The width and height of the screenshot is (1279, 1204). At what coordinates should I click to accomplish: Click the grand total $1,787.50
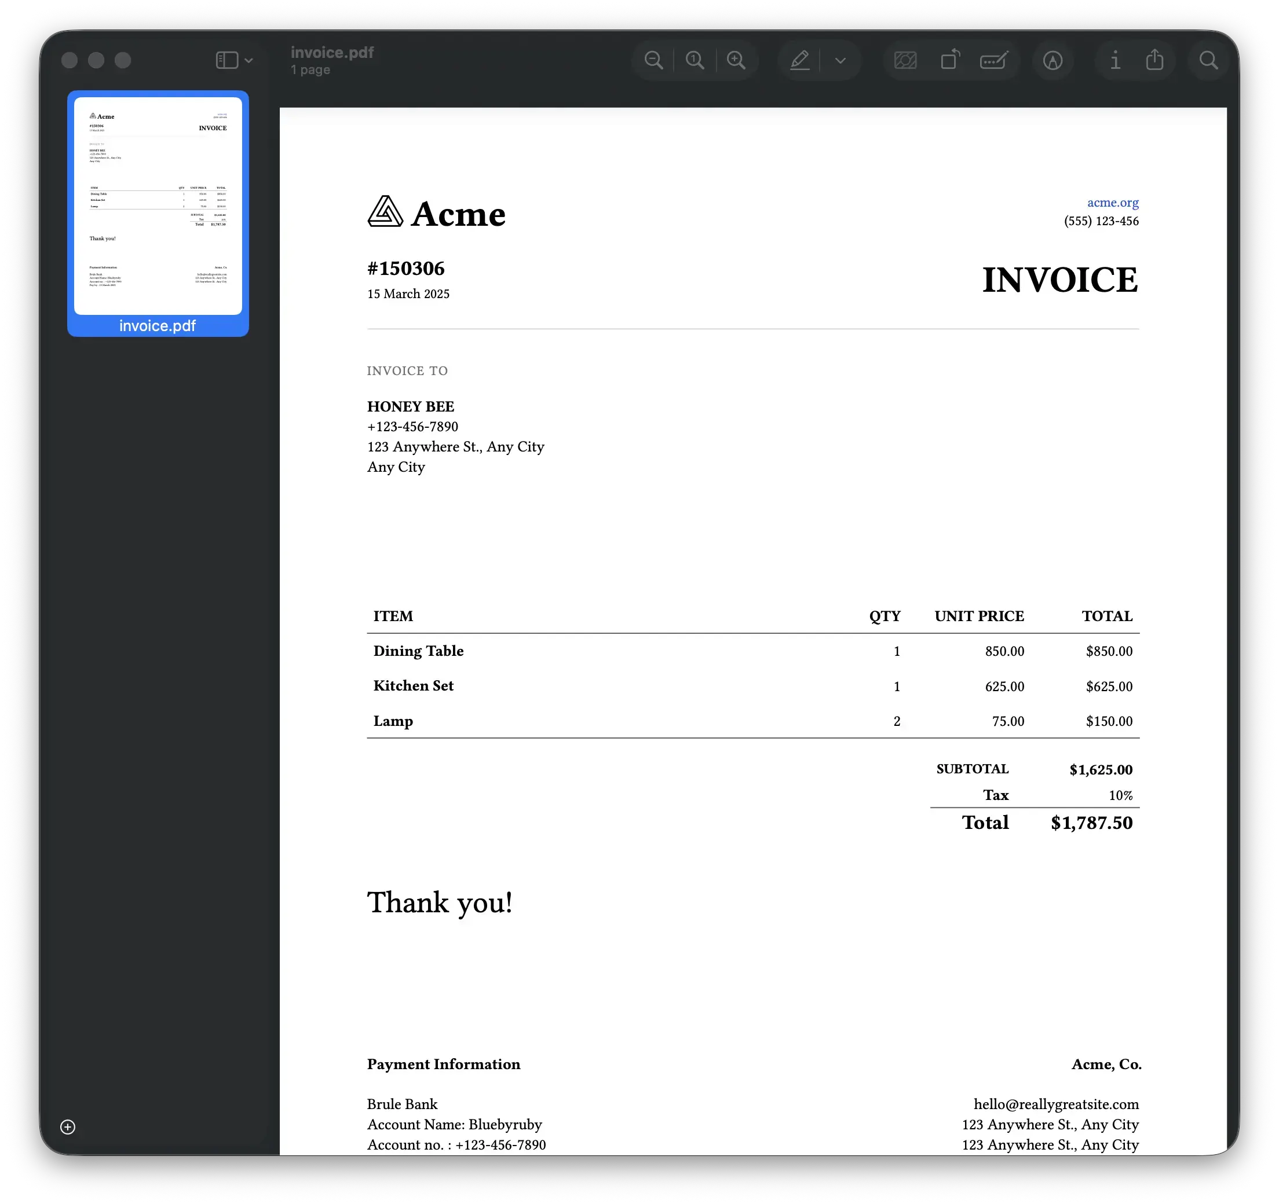[1092, 823]
